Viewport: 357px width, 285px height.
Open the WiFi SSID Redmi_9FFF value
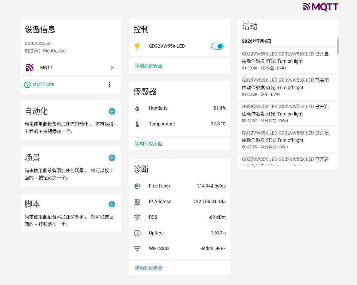click(213, 248)
